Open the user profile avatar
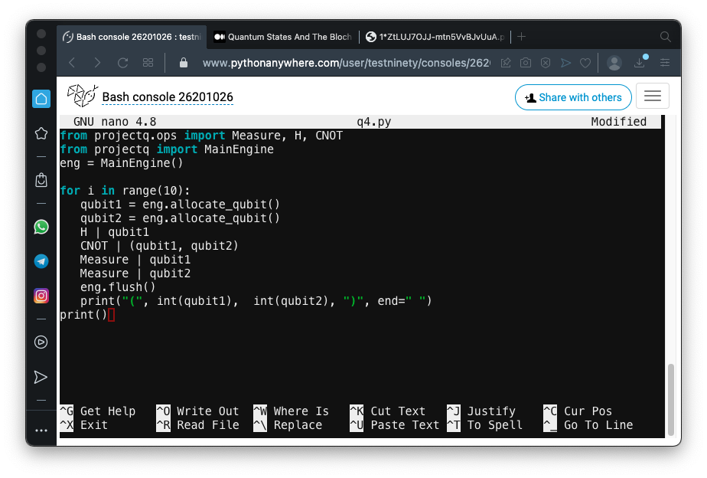707x478 pixels. click(614, 63)
